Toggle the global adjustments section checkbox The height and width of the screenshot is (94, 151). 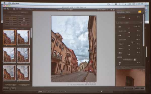pyautogui.click(x=118, y=23)
